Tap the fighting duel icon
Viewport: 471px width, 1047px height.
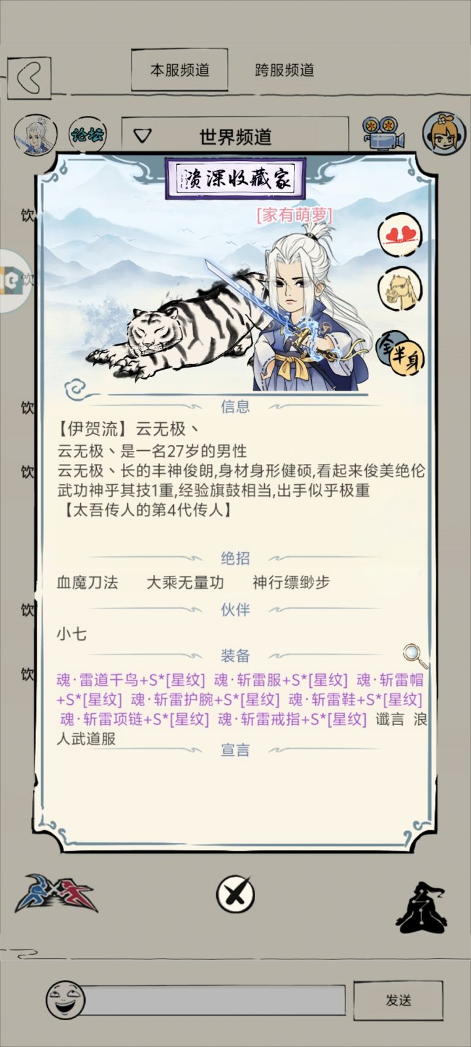tap(56, 893)
